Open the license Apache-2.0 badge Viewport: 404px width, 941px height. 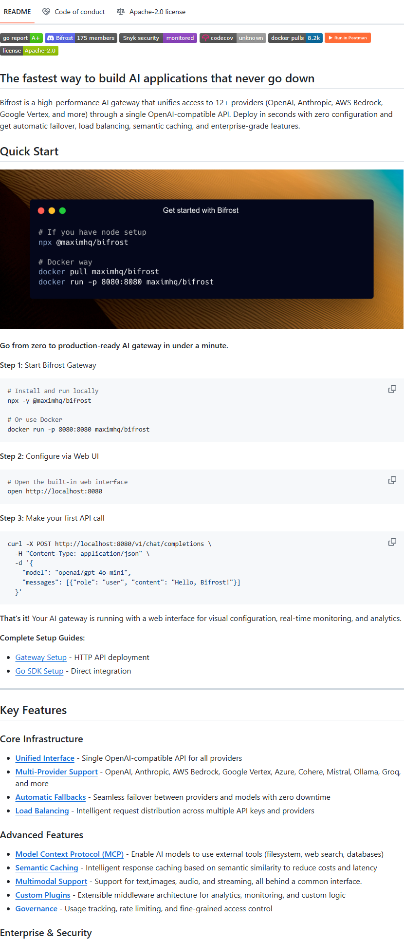pyautogui.click(x=29, y=51)
